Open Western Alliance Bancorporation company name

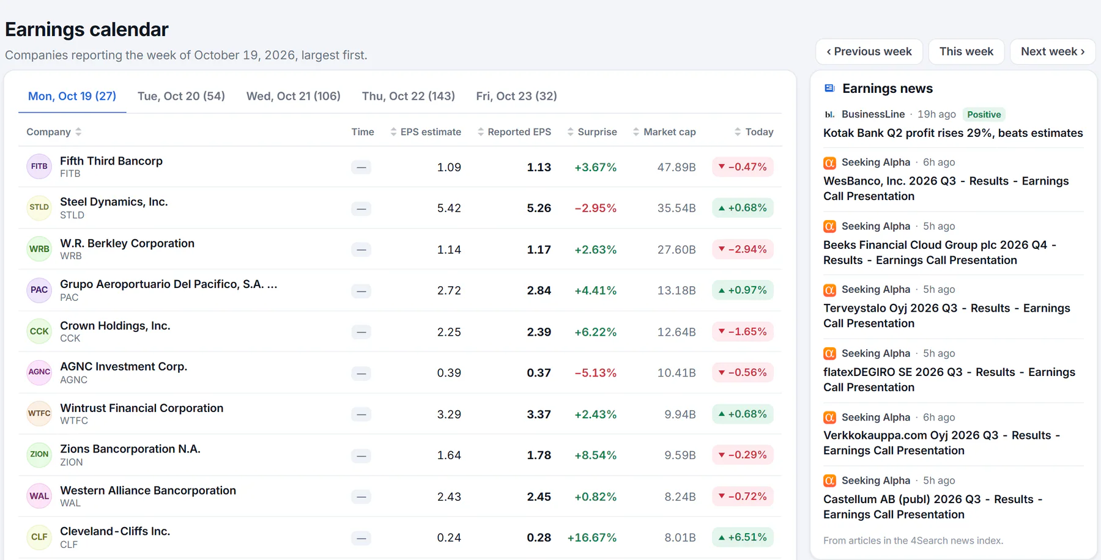(x=148, y=490)
